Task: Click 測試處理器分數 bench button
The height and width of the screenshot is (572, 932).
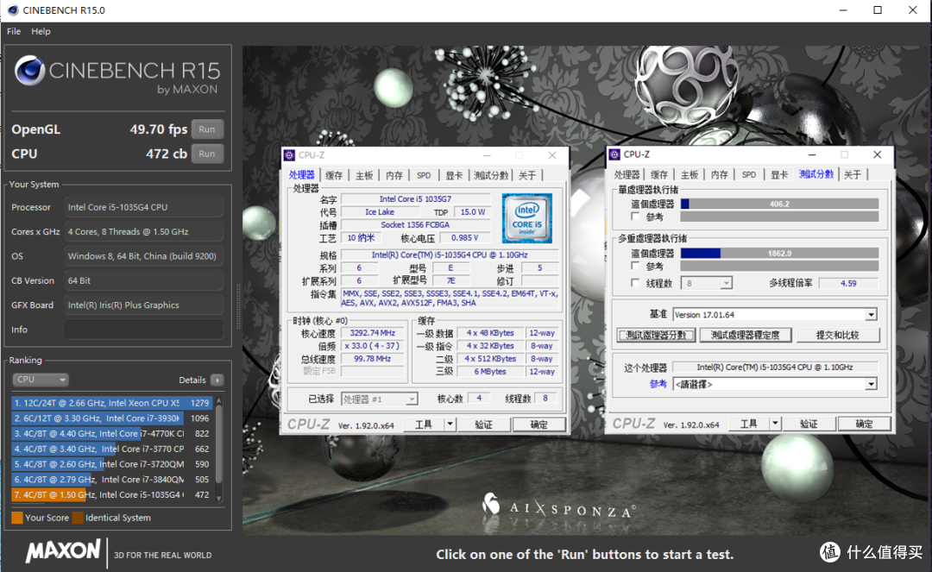Action: 656,335
